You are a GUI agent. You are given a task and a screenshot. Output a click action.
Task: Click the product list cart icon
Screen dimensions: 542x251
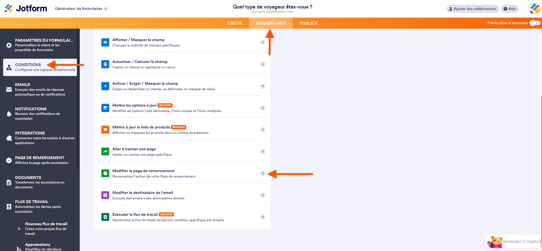tap(105, 130)
